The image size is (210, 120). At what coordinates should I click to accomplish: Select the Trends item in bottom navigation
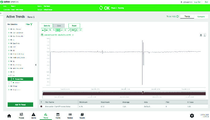(x=46, y=116)
